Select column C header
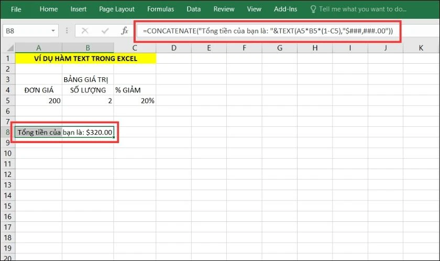Viewport: 440px width, 261px height. pyautogui.click(x=135, y=48)
